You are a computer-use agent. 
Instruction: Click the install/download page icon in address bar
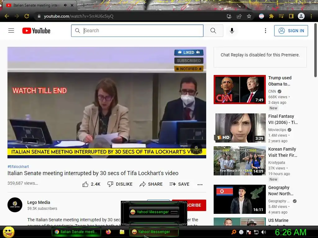pos(229,16)
